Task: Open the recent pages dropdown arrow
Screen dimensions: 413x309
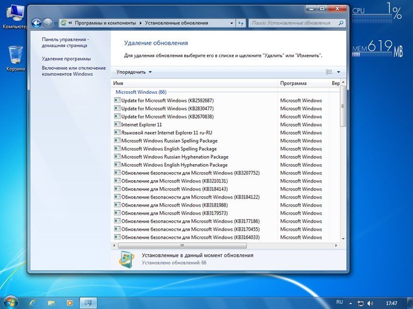Action: pyautogui.click(x=56, y=23)
